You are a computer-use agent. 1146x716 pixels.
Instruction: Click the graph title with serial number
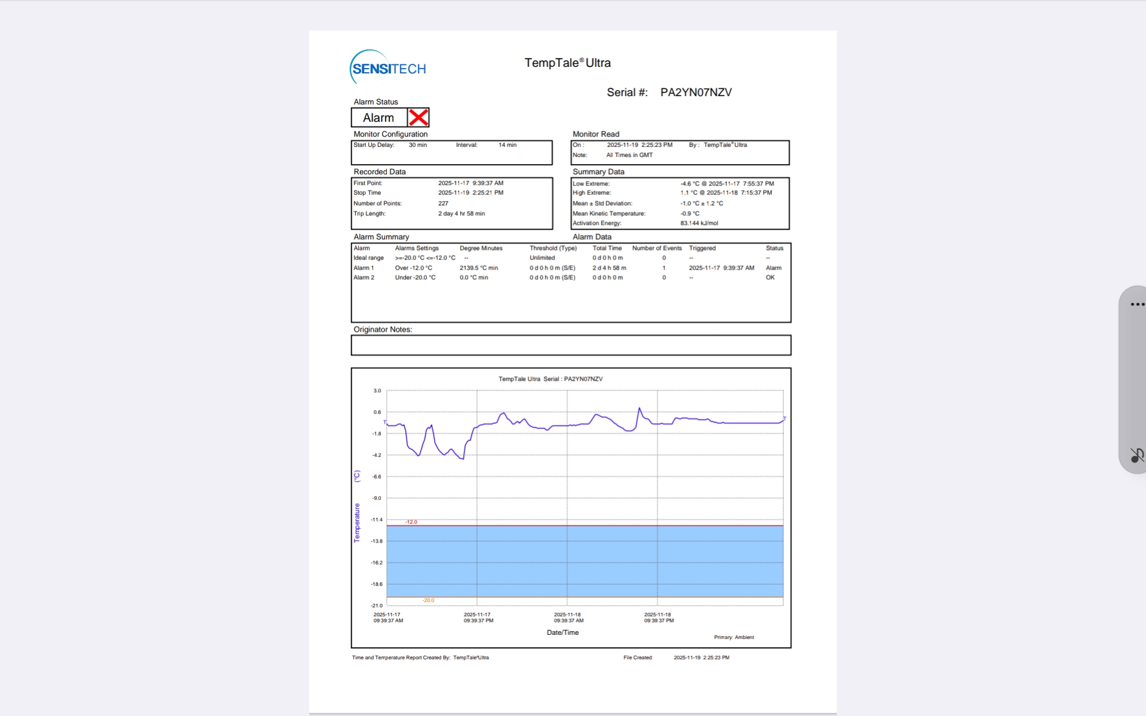tap(550, 379)
